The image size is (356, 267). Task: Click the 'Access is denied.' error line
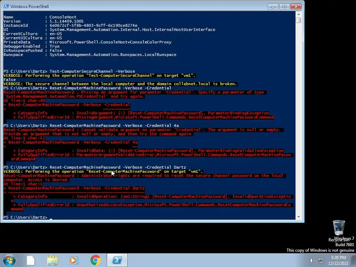36,180
